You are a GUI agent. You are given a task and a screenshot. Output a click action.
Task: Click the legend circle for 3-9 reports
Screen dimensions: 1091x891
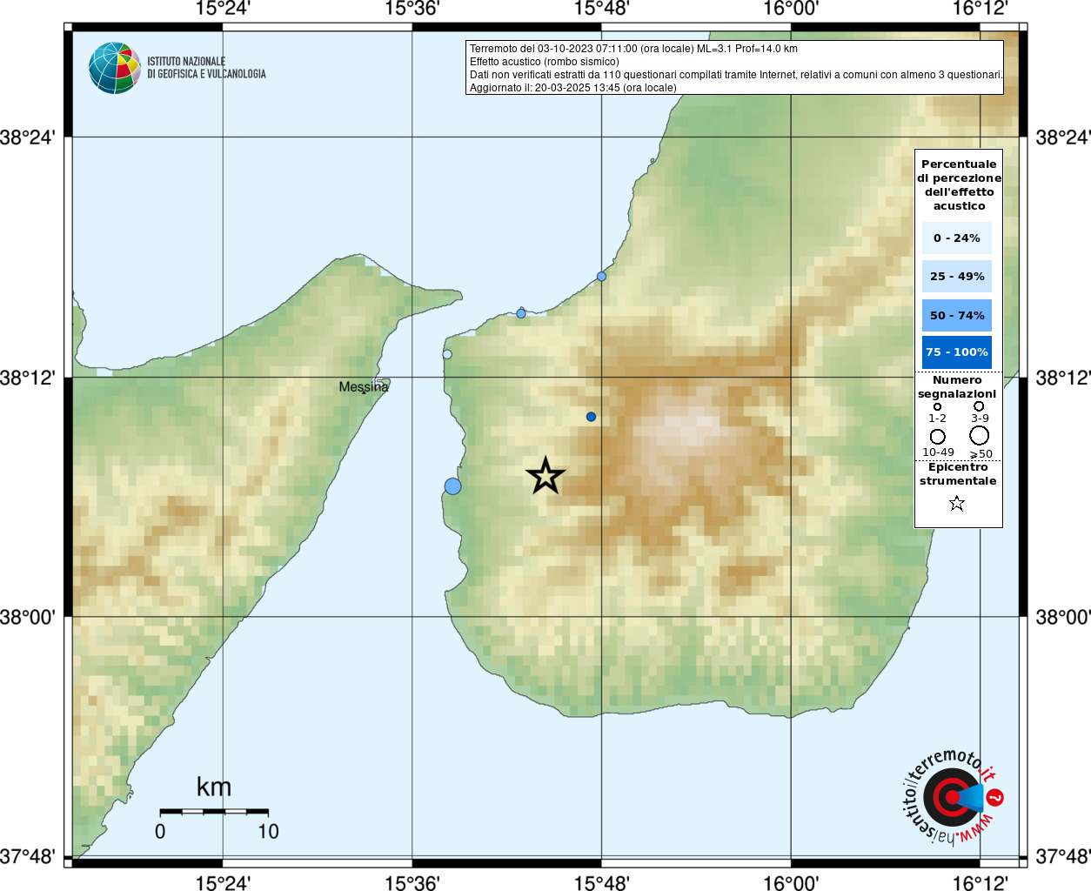pyautogui.click(x=979, y=406)
